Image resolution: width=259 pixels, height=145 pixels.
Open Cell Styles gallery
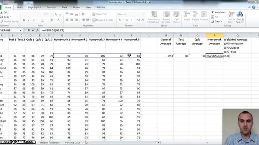tap(176, 17)
